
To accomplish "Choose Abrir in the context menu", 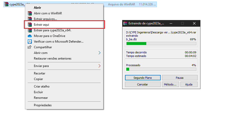I will (x=37, y=8).
